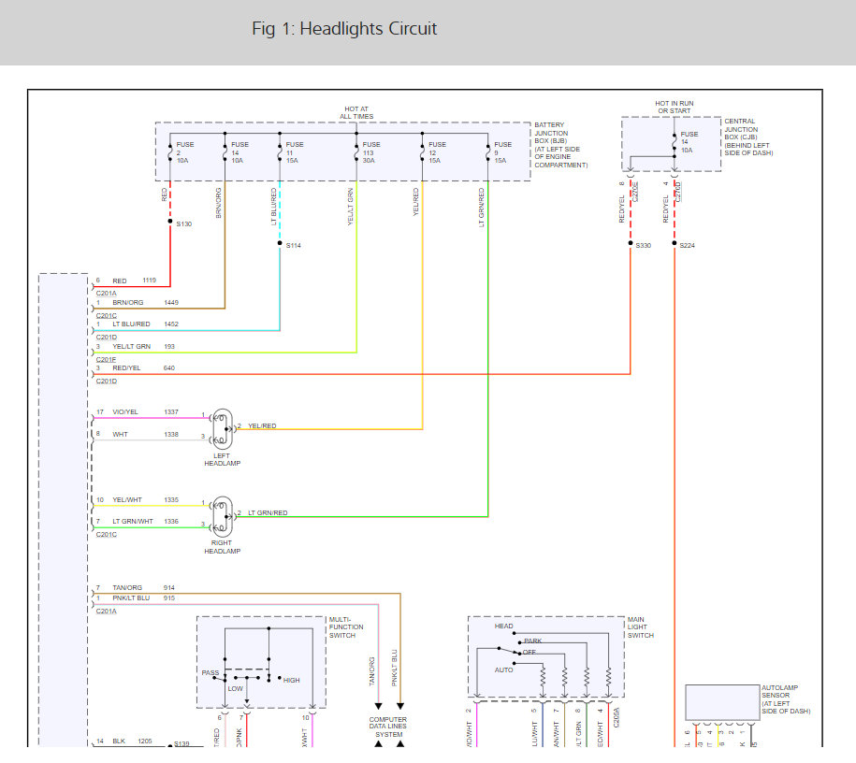Click the "LEFT HEADLAMP" caption

[223, 459]
